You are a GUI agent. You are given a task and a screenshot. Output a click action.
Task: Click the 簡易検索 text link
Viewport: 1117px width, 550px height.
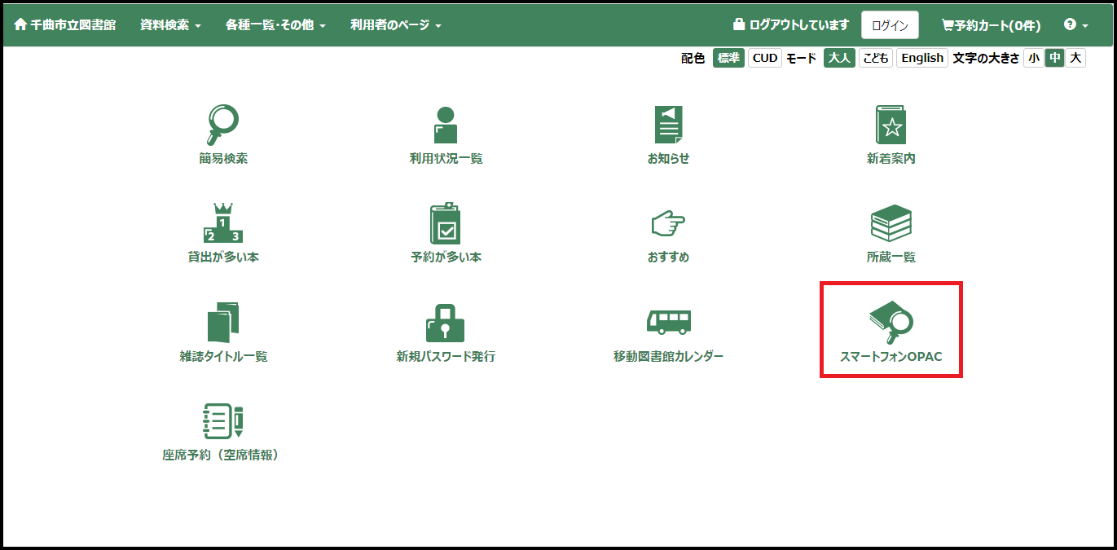tap(222, 159)
